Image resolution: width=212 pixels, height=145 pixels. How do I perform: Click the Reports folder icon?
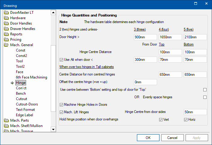tap(6, 34)
